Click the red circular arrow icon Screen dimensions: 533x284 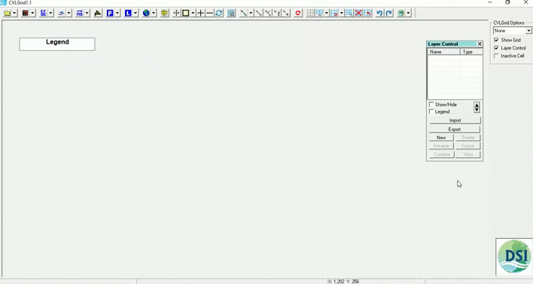tap(298, 14)
